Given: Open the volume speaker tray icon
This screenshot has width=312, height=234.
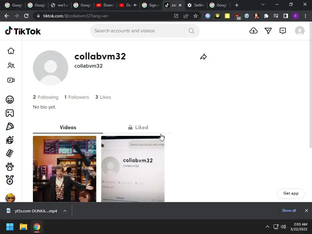Looking at the screenshot, I should click(x=283, y=227).
